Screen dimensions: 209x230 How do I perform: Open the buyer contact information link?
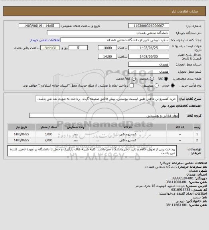tap(45, 40)
